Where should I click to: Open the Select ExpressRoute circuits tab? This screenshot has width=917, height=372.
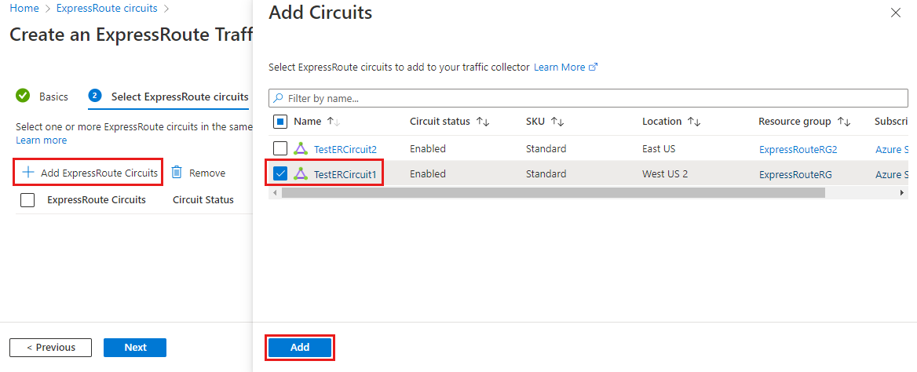tap(179, 97)
